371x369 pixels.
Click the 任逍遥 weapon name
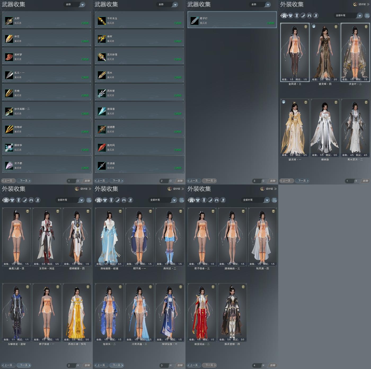[x=111, y=164]
